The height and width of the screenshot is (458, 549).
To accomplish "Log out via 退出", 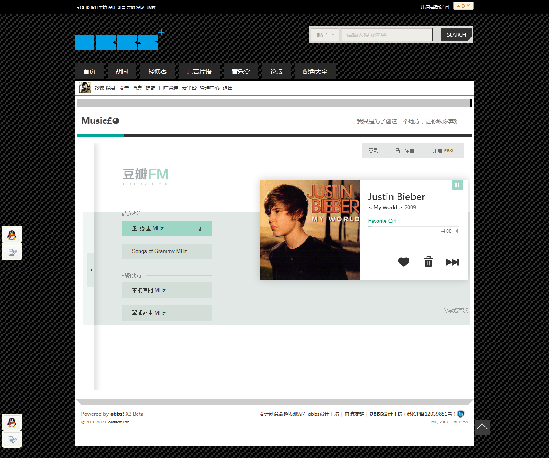I will pyautogui.click(x=228, y=88).
